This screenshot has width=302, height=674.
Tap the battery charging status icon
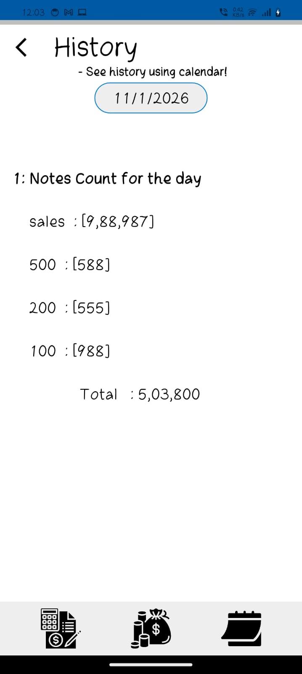pyautogui.click(x=278, y=13)
